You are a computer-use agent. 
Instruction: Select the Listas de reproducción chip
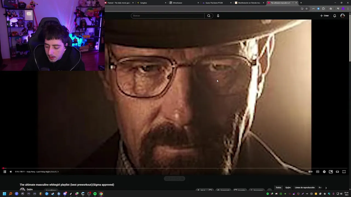(x=305, y=188)
